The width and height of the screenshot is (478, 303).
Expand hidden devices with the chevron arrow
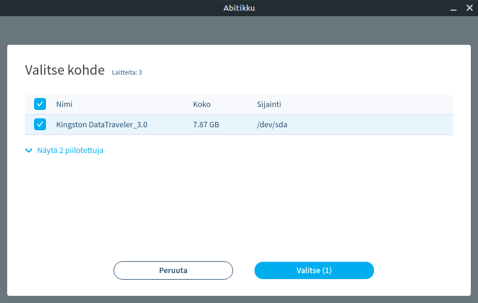[29, 151]
